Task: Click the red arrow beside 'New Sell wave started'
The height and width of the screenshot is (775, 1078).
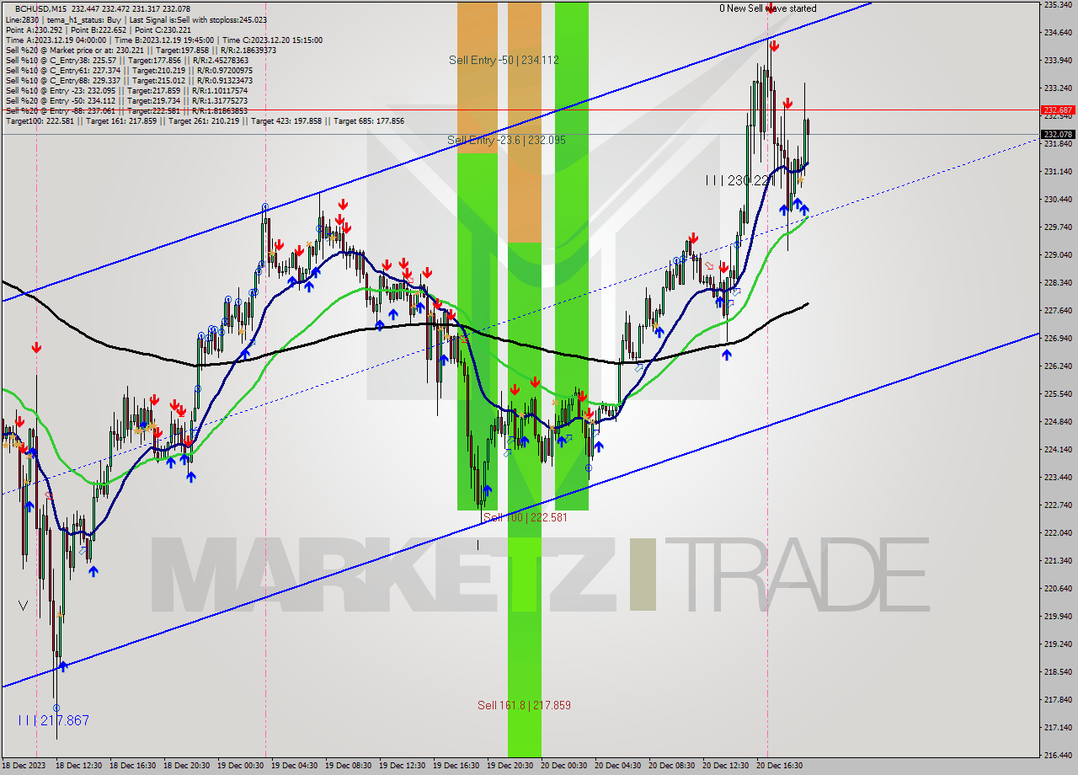Action: 771,8
